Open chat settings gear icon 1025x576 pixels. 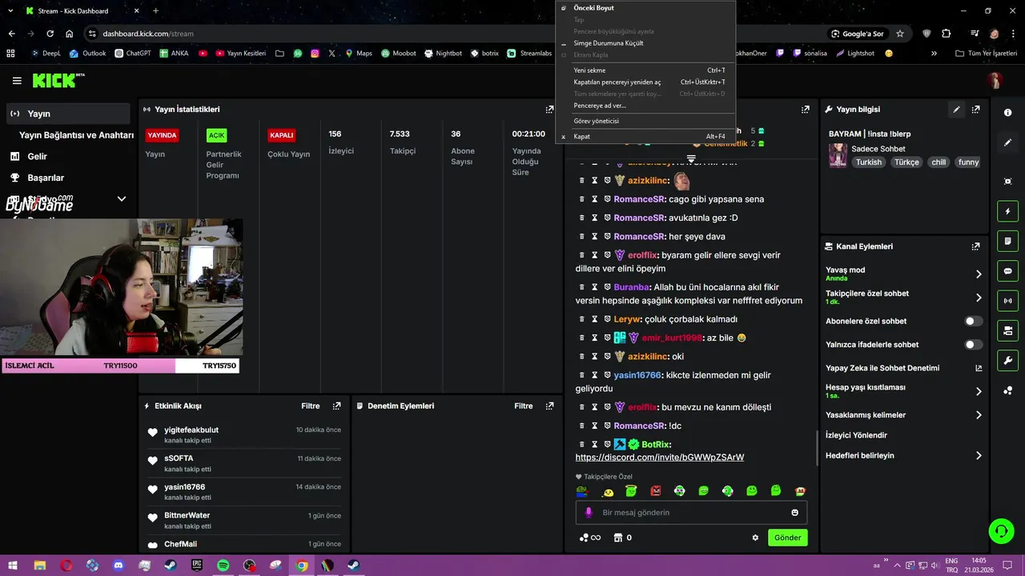point(755,538)
